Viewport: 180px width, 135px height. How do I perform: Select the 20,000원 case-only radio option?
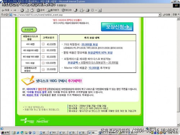43,69
